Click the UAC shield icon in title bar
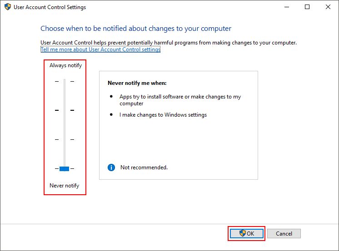This screenshot has width=339, height=251. pyautogui.click(x=8, y=7)
